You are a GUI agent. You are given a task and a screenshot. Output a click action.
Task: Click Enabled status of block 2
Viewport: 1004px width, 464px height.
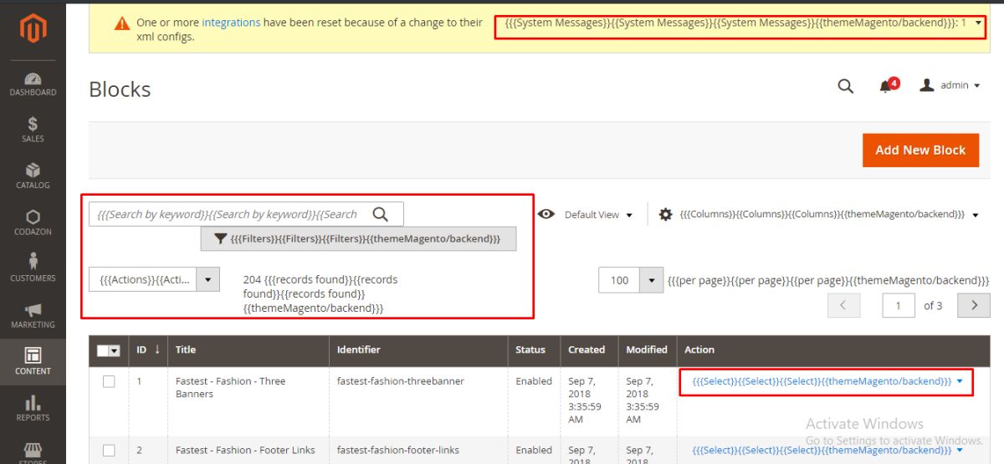[534, 450]
